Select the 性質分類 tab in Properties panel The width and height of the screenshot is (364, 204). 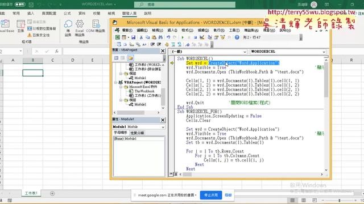137,133
